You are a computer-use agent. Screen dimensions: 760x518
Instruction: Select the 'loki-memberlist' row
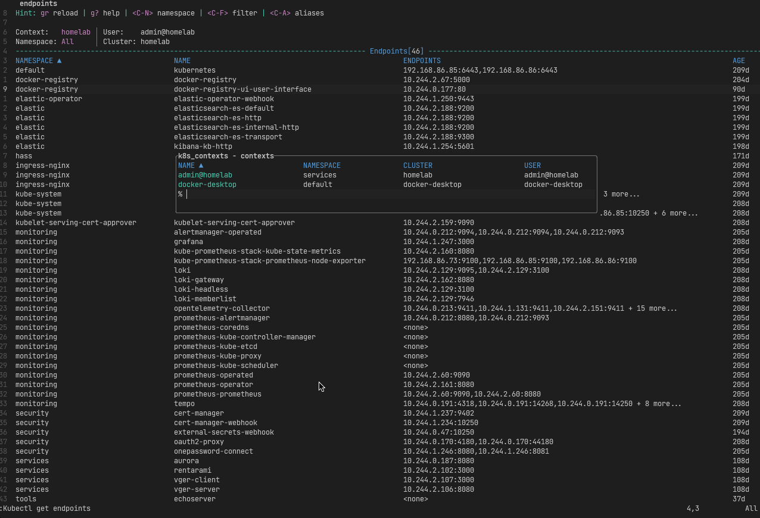click(380, 299)
